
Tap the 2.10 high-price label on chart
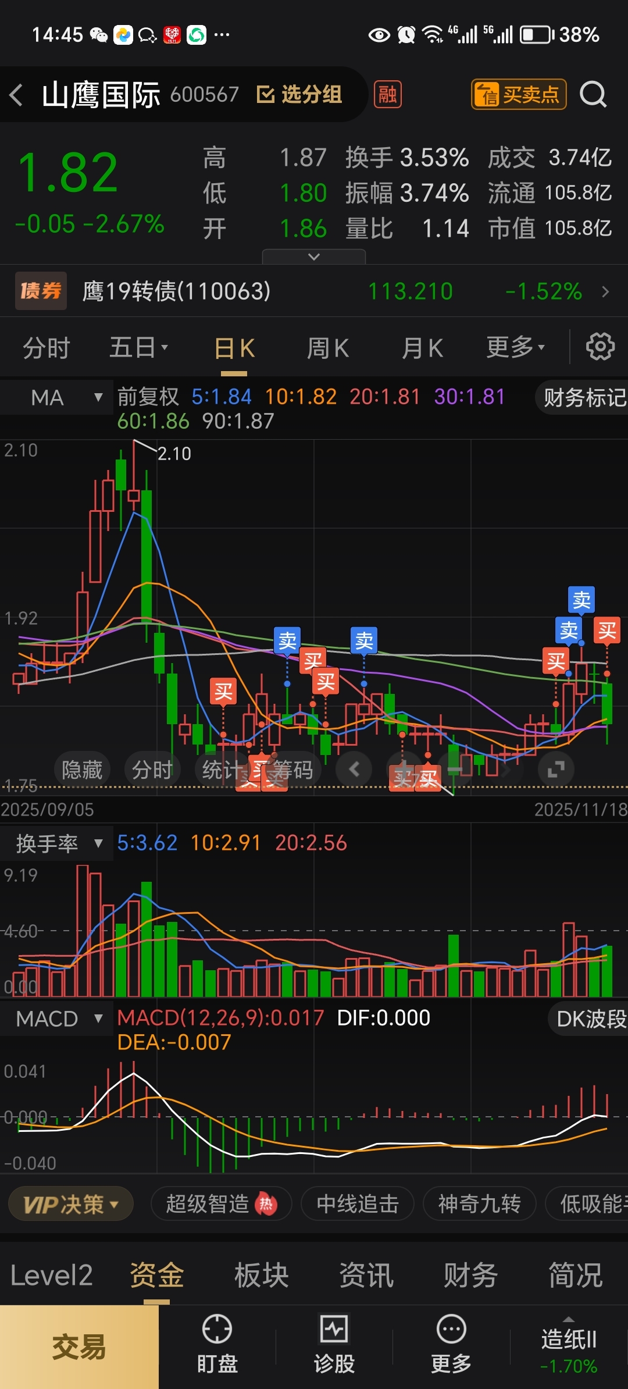click(x=174, y=454)
